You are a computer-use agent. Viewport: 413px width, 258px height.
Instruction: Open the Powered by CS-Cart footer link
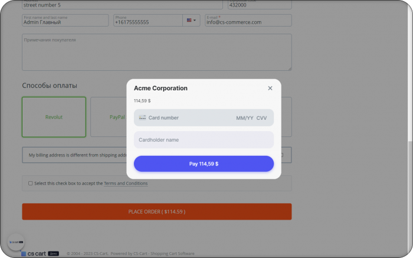(x=152, y=253)
